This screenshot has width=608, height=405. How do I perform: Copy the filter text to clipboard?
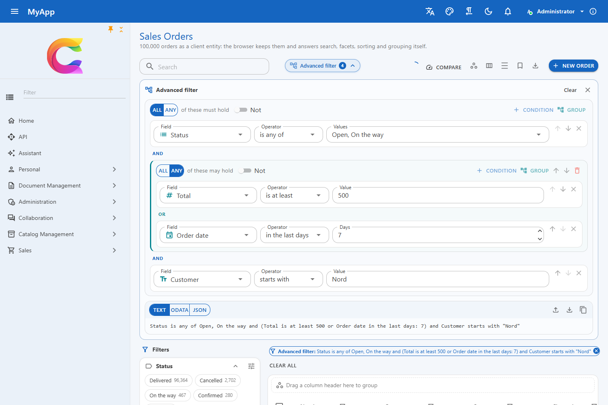click(x=583, y=310)
